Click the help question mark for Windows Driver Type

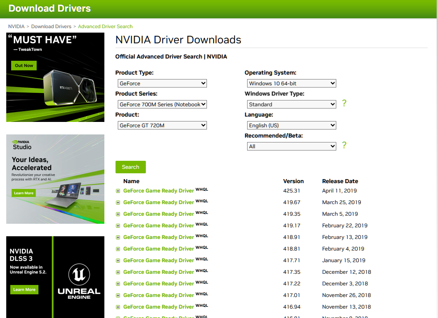click(344, 103)
